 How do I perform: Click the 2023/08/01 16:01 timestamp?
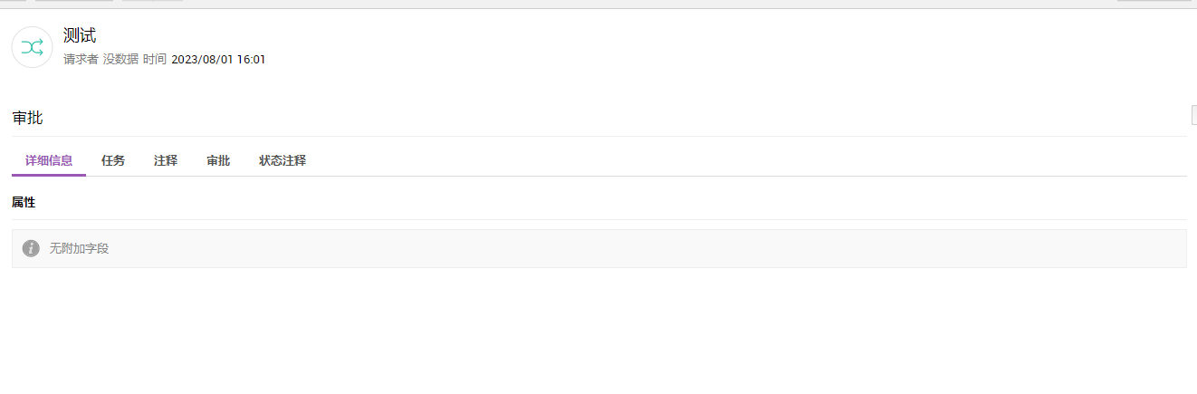pyautogui.click(x=218, y=60)
